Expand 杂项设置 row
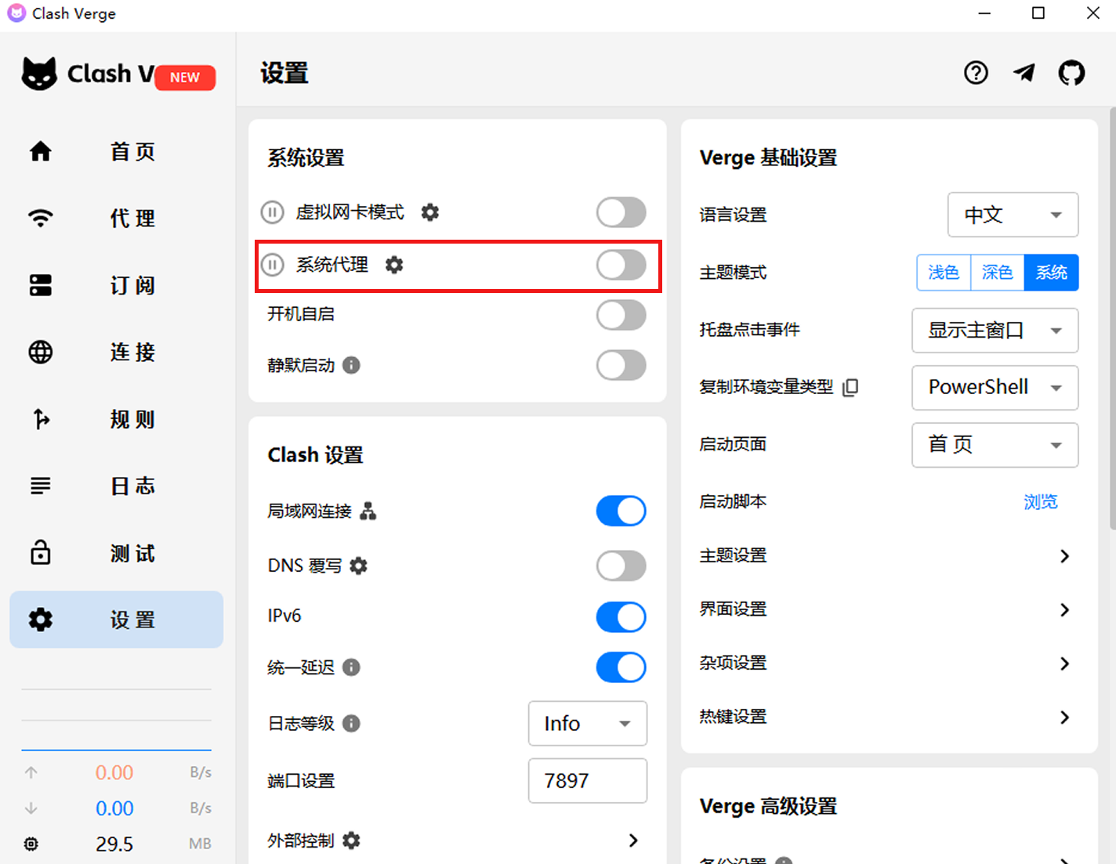This screenshot has height=864, width=1116. (x=889, y=663)
